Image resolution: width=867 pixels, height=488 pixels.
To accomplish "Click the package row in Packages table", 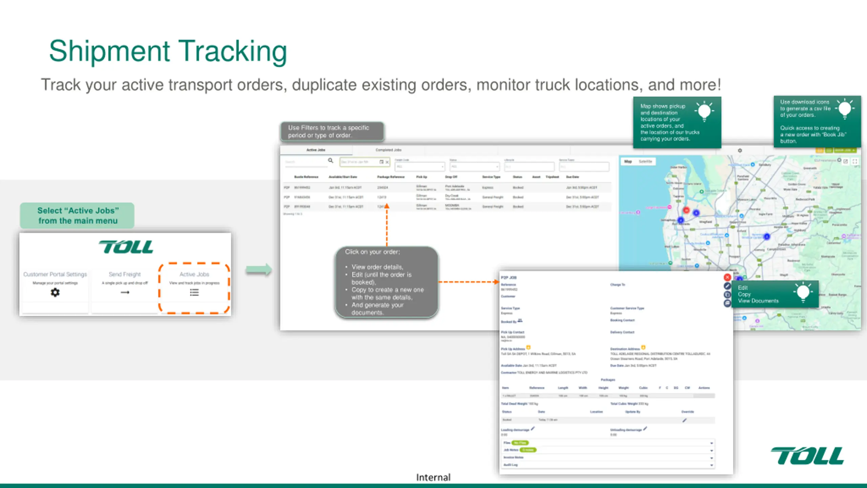I will click(x=608, y=396).
